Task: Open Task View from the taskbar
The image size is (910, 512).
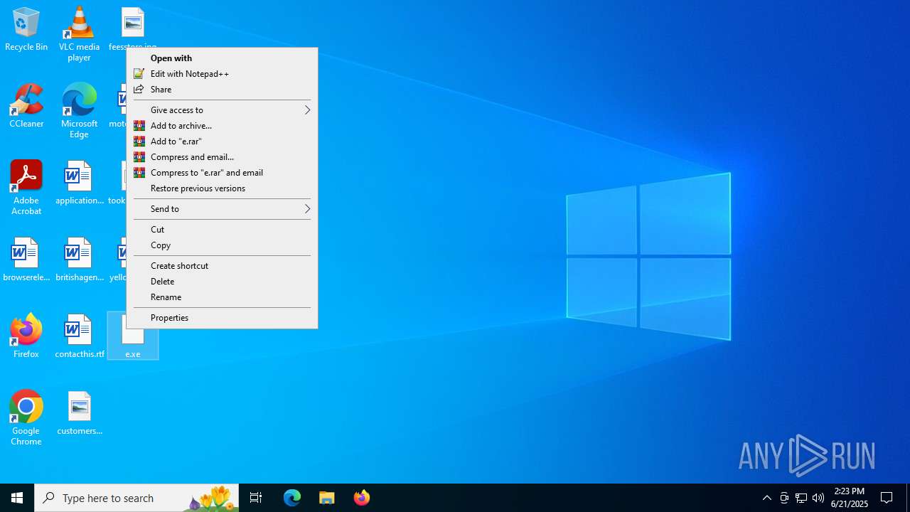Action: point(256,498)
